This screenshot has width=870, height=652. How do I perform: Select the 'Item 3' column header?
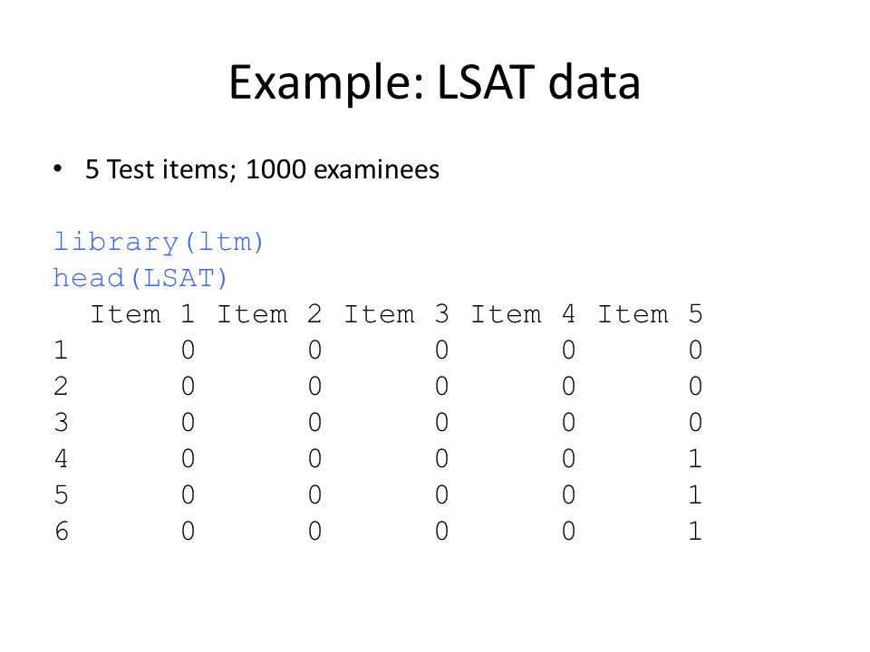coord(396,314)
